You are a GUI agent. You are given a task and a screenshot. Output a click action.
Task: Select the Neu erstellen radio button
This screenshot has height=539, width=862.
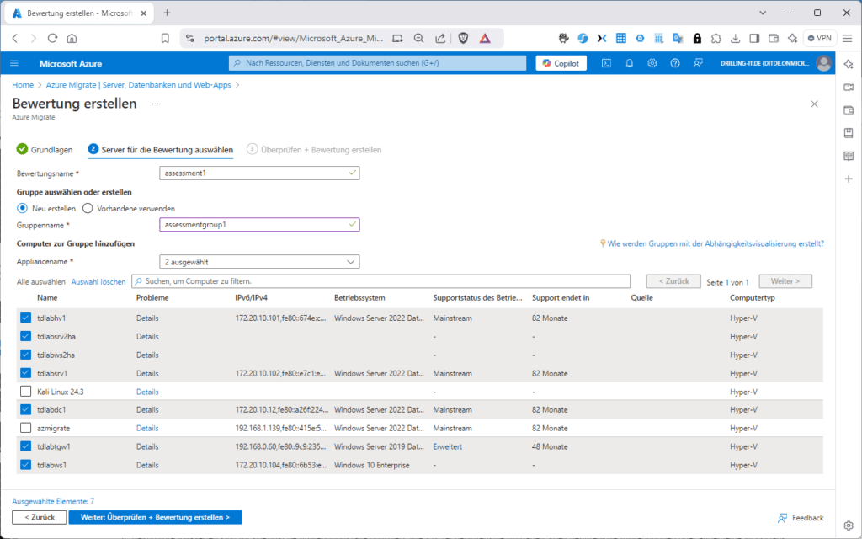(x=22, y=209)
